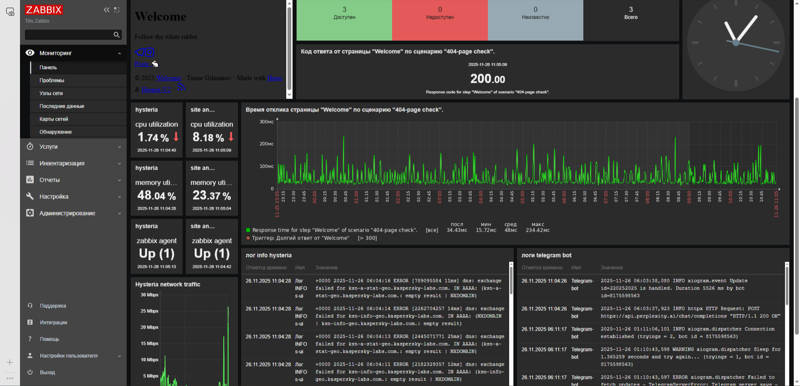Image resolution: width=800 pixels, height=386 pixels.
Task: Click the magnifier search icon
Action: (x=117, y=35)
